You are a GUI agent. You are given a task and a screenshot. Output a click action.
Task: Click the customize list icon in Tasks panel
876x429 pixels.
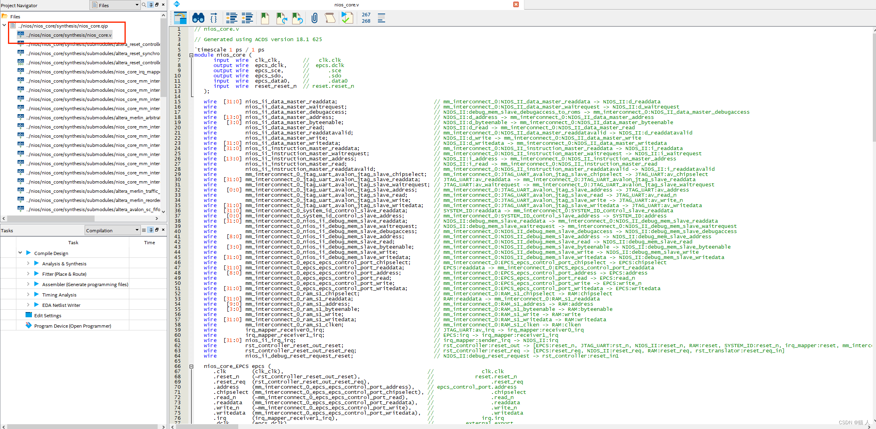tap(144, 230)
